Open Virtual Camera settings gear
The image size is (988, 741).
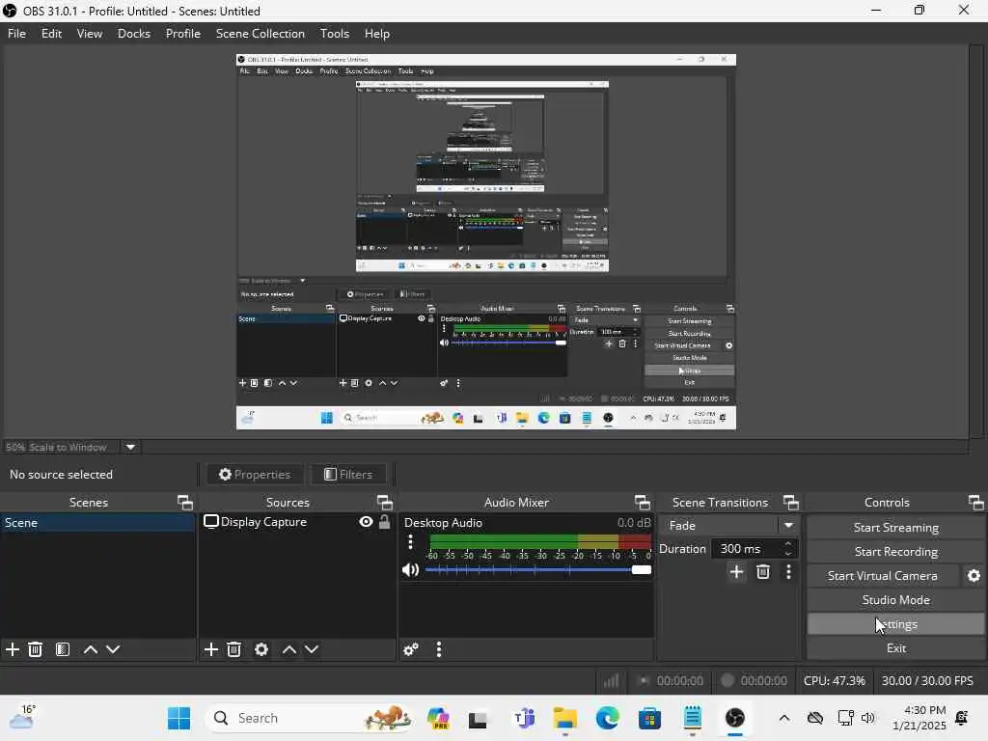tap(974, 575)
